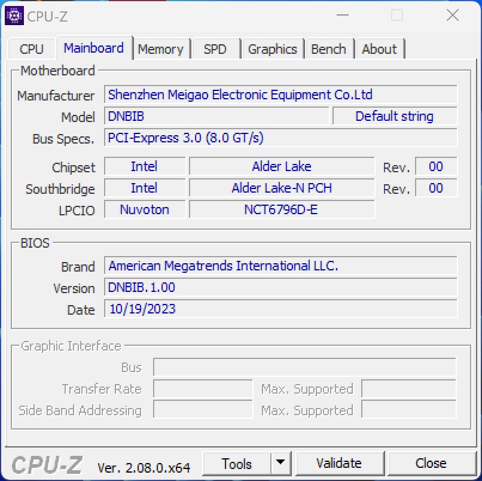Viewport: 482px width, 481px height.
Task: Click the Chipset Rev. 00 value
Action: 436,166
